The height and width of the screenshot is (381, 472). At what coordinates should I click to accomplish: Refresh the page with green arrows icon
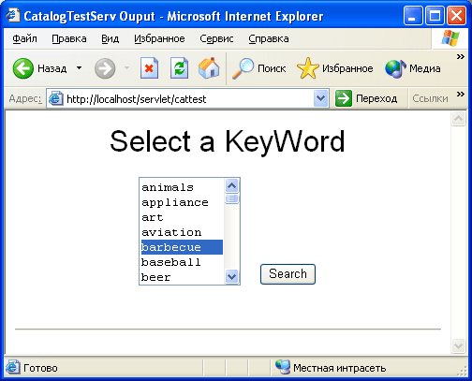pyautogui.click(x=179, y=68)
